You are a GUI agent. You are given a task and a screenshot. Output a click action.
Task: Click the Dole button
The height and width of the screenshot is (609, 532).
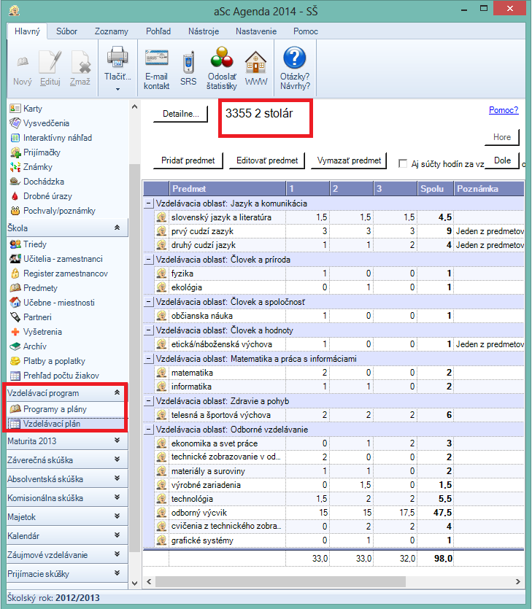point(502,160)
